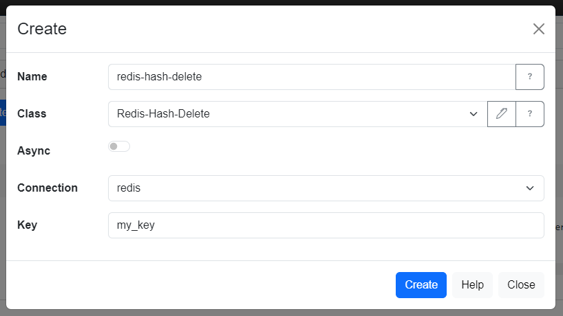Click the Class field label

coord(32,114)
